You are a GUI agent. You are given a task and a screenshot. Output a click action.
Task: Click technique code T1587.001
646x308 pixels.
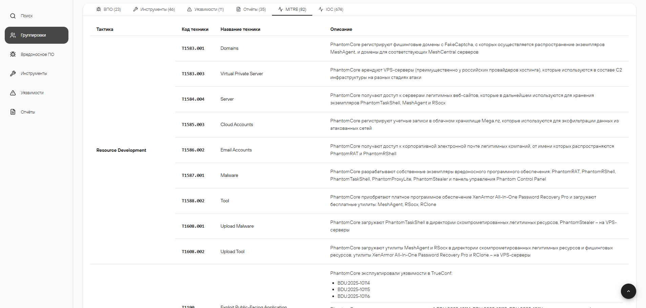click(x=193, y=176)
